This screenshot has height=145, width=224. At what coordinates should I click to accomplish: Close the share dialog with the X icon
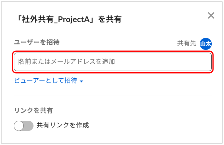[211, 16]
